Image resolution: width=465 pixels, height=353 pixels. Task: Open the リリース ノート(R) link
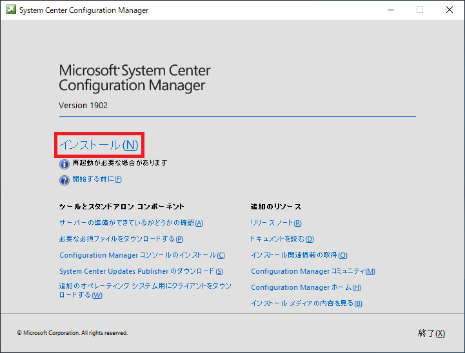(x=276, y=223)
